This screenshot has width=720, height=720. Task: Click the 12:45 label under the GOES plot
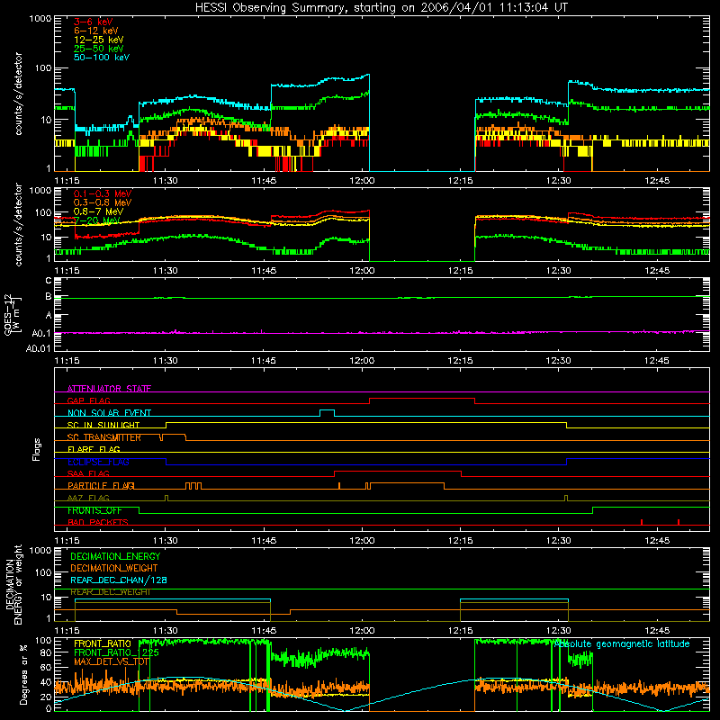coord(657,361)
